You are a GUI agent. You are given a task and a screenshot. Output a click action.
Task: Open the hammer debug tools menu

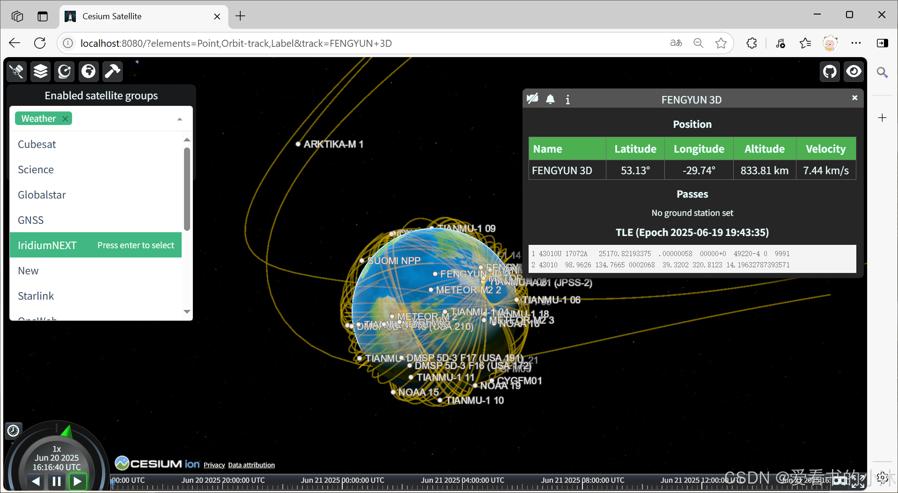pos(112,71)
